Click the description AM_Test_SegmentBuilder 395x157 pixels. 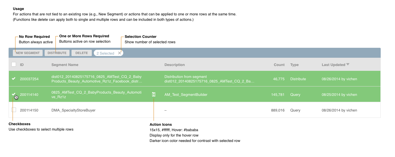(186, 95)
